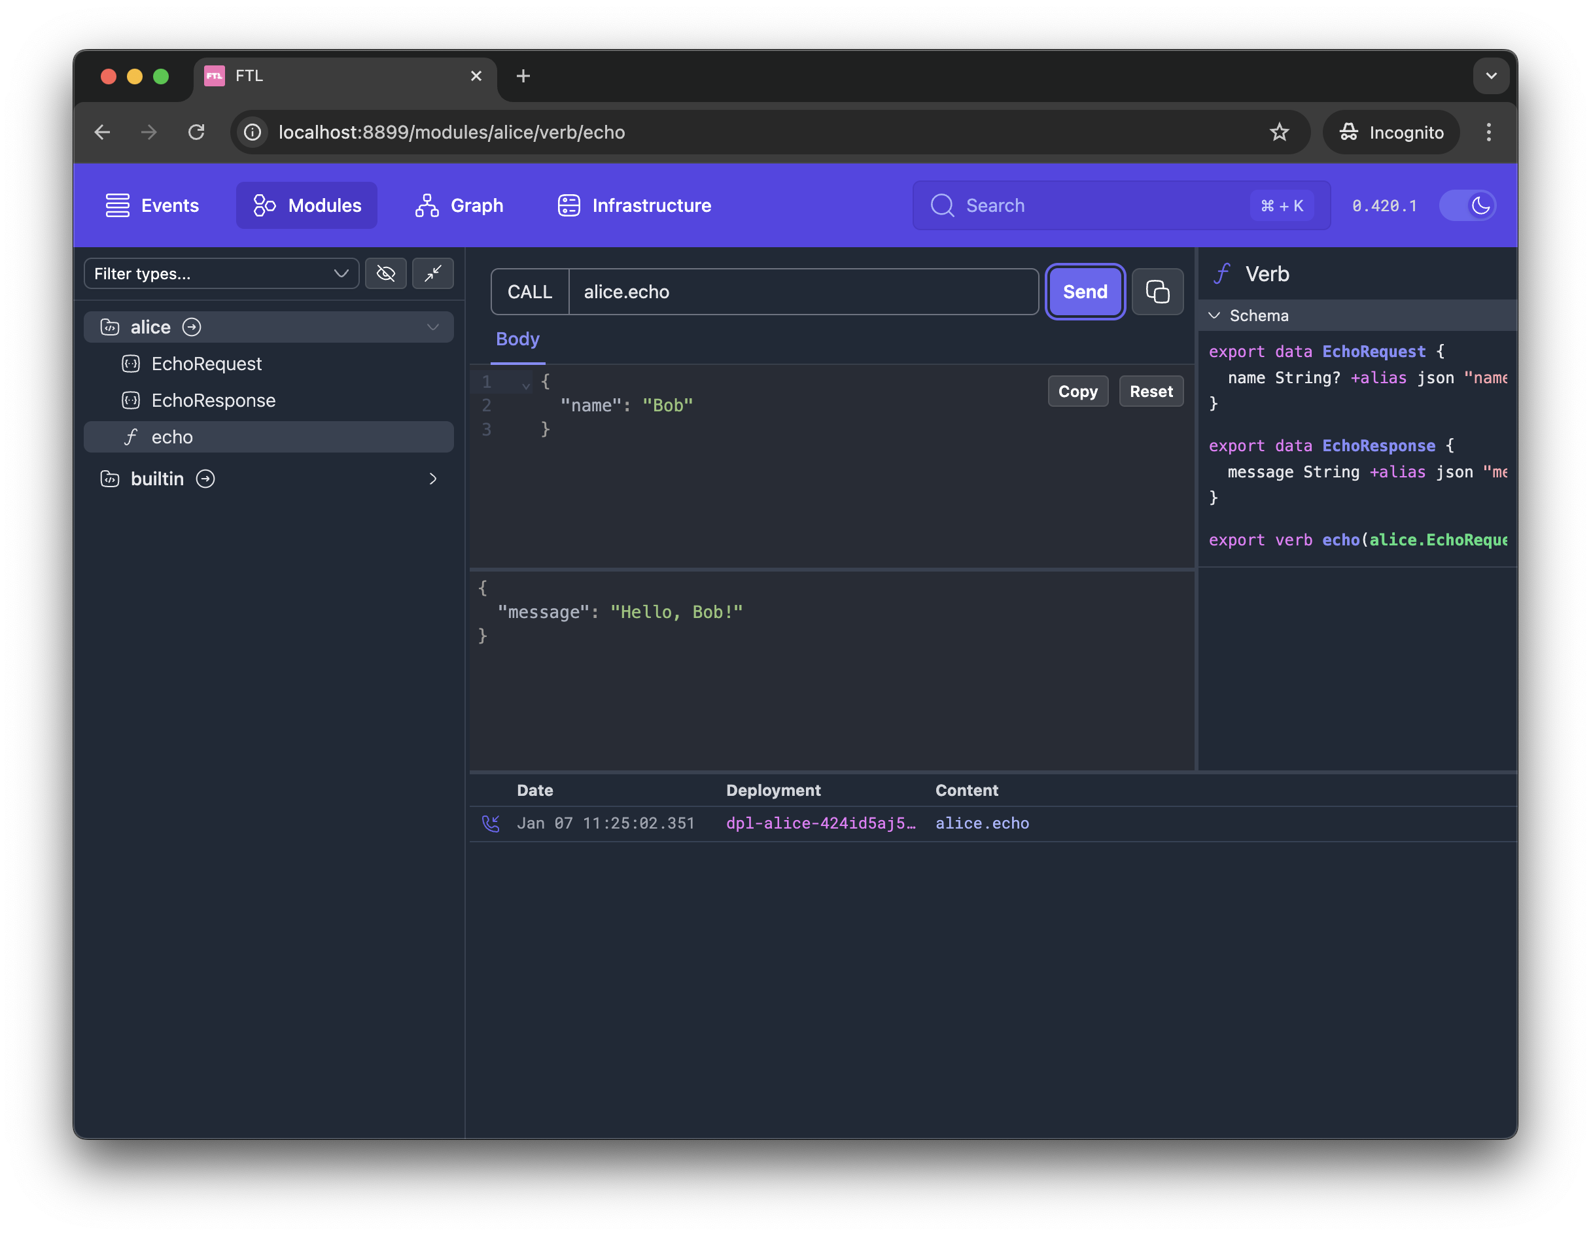The width and height of the screenshot is (1591, 1236).
Task: Click the browser address bar URL
Action: click(x=451, y=132)
